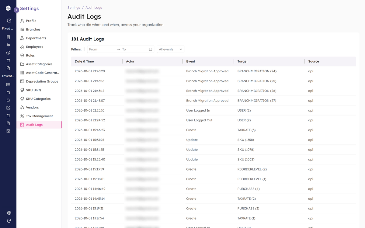Expand the navigation rail with the purple chevron
The width and height of the screenshot is (365, 228).
[16, 10]
